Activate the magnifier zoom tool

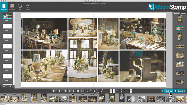(87, 91)
